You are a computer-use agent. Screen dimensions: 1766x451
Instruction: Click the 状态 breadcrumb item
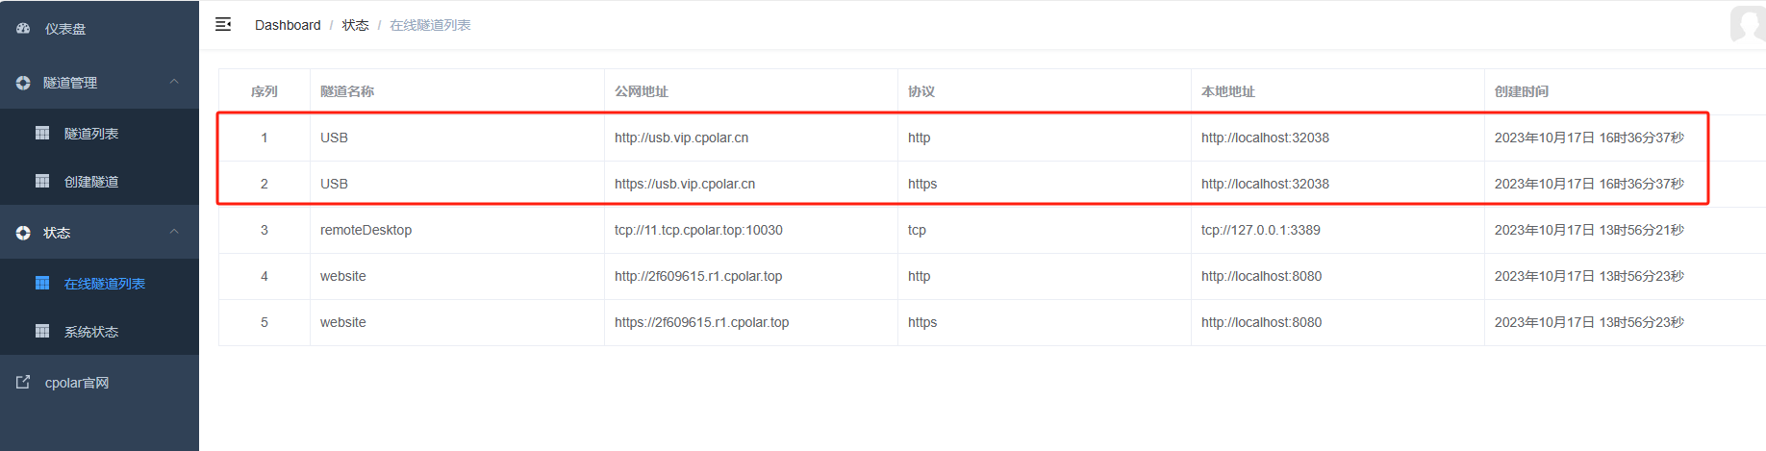(x=355, y=25)
